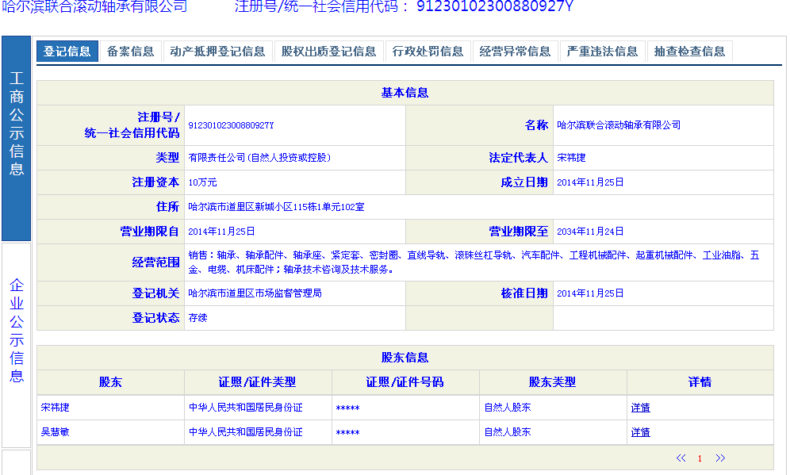Click the company name heading at top

(x=94, y=7)
